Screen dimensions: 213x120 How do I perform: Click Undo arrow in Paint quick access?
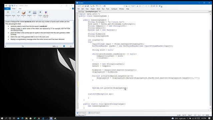12,6
